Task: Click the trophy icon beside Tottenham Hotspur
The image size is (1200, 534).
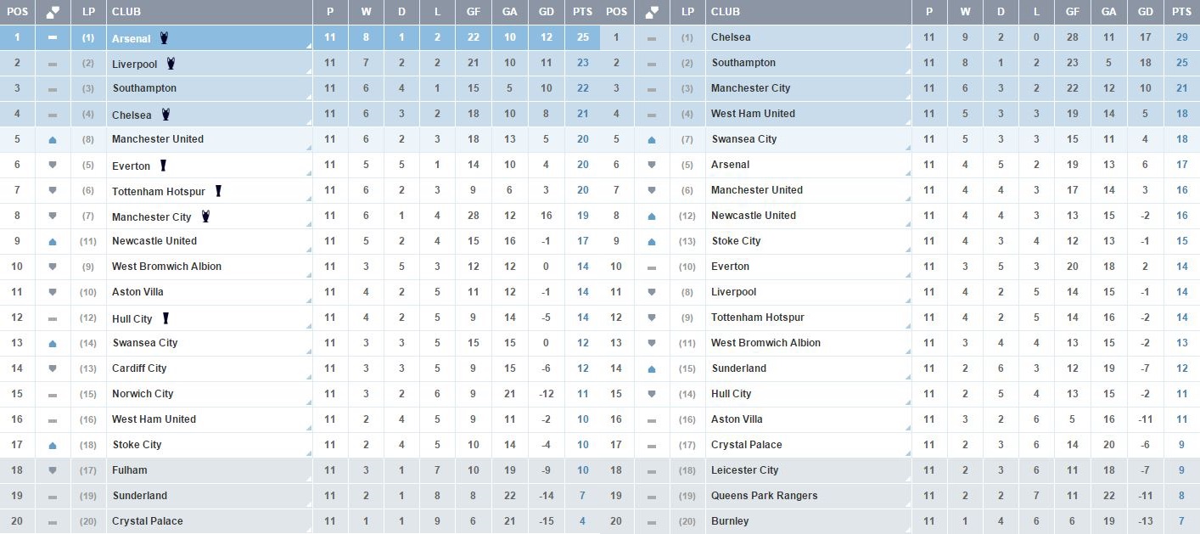Action: coord(218,191)
